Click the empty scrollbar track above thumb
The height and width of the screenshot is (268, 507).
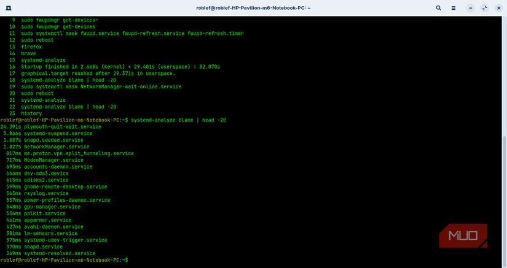[505, 76]
